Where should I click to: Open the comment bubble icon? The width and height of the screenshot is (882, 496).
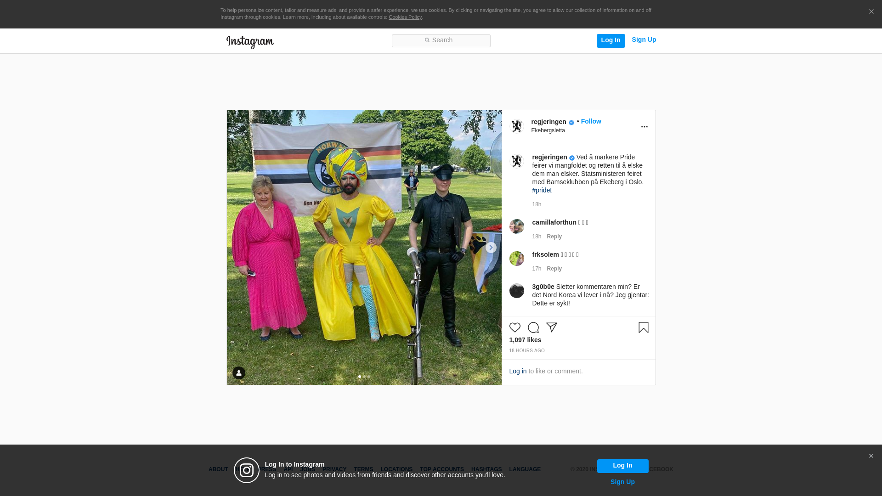(533, 327)
